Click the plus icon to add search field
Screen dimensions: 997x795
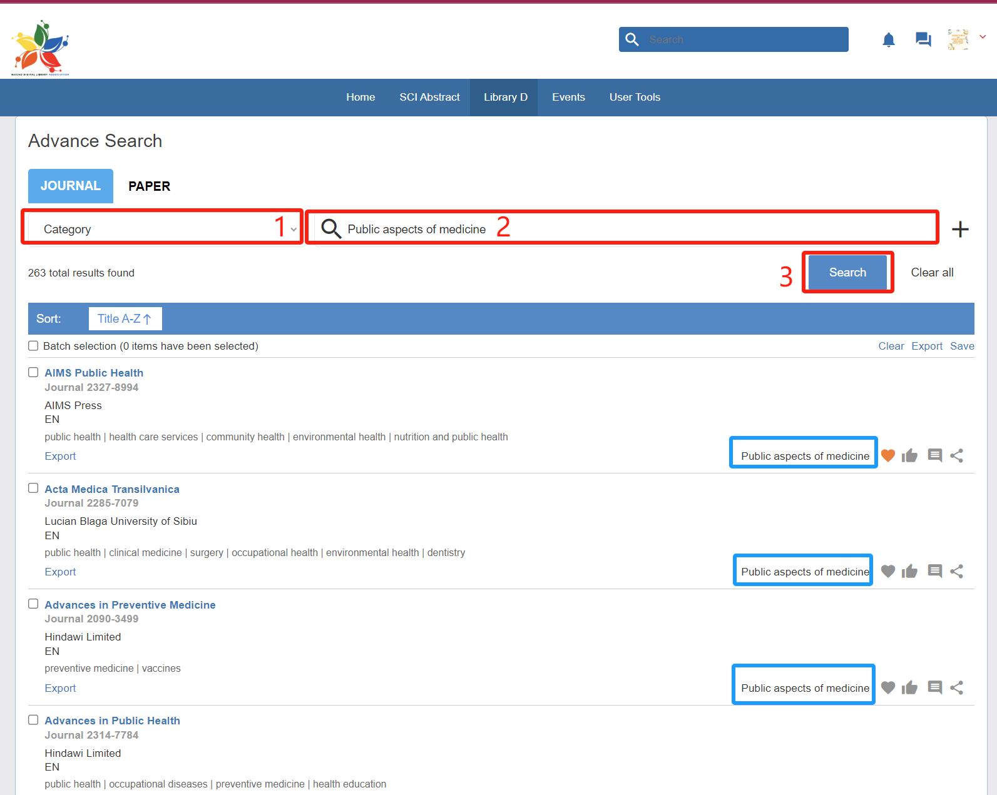[959, 230]
